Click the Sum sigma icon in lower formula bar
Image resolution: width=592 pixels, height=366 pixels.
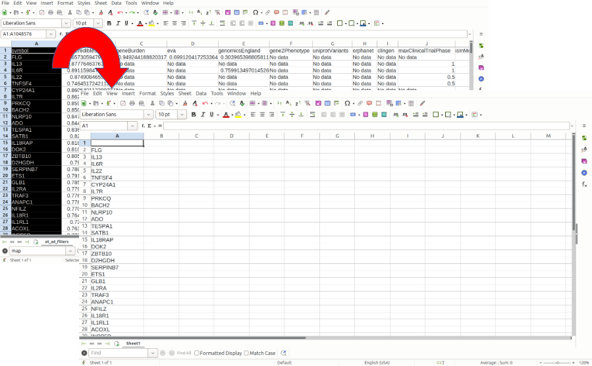pos(149,126)
